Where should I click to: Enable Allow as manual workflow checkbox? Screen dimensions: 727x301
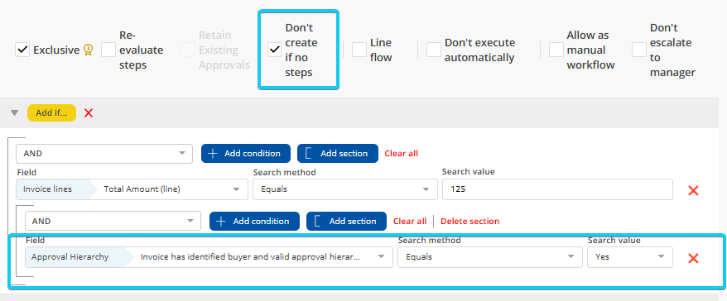(556, 50)
